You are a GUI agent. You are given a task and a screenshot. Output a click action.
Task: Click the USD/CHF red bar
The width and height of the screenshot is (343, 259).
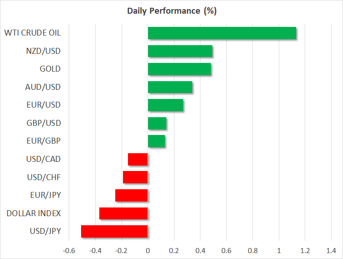tap(135, 177)
